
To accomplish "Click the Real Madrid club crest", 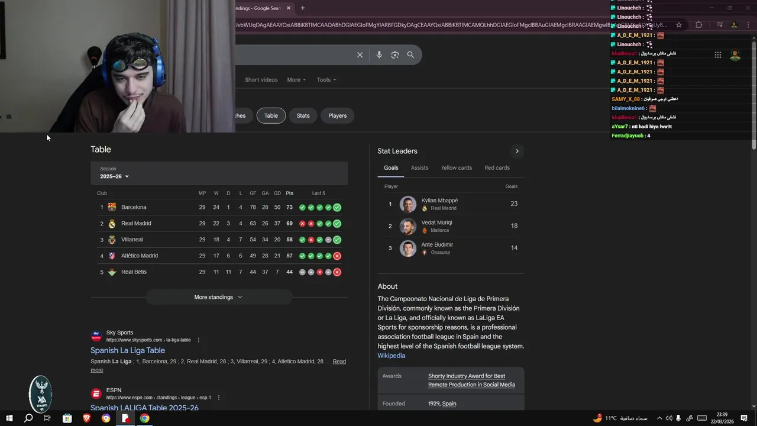I will click(112, 224).
